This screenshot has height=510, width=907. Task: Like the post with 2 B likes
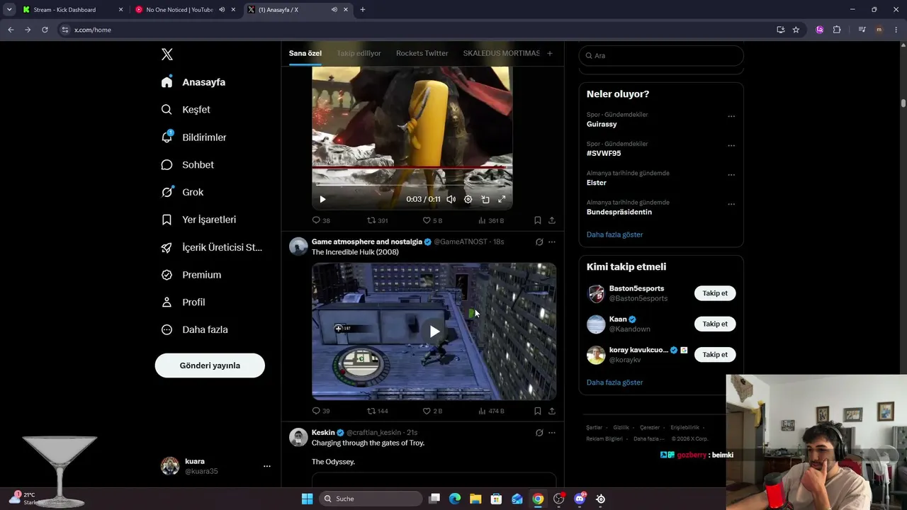432,411
